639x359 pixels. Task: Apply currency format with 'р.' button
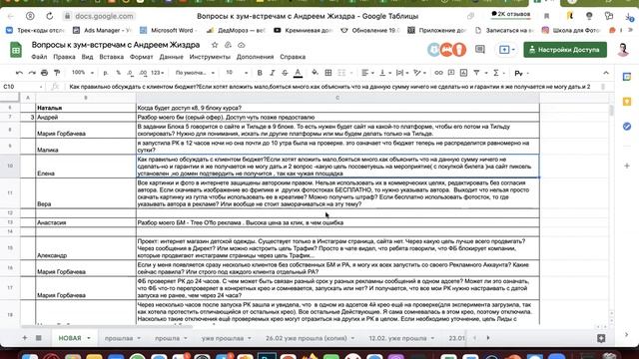coord(106,73)
